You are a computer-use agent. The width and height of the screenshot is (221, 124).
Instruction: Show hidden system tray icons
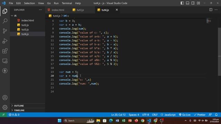point(185,121)
